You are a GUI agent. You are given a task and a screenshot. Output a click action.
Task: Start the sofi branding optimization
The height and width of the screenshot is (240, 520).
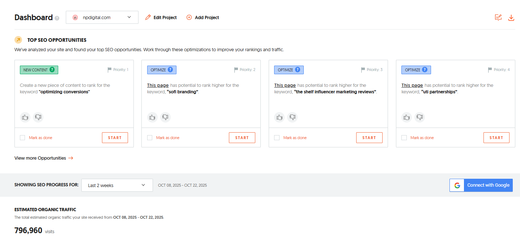[242, 138]
